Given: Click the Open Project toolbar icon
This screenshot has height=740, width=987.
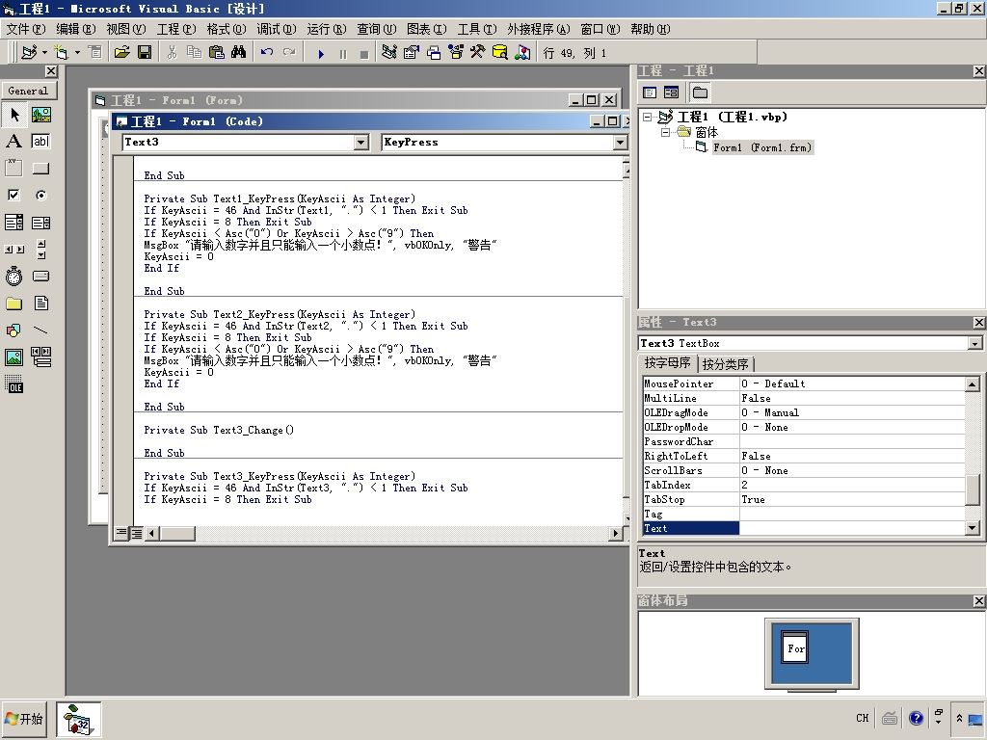Looking at the screenshot, I should pos(121,52).
